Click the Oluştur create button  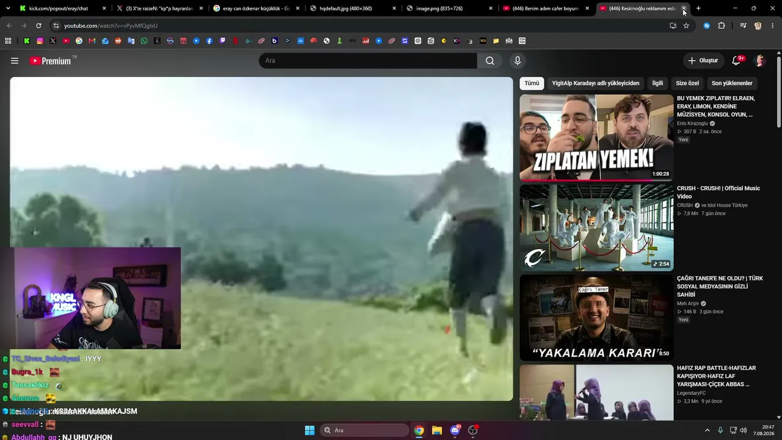point(703,61)
